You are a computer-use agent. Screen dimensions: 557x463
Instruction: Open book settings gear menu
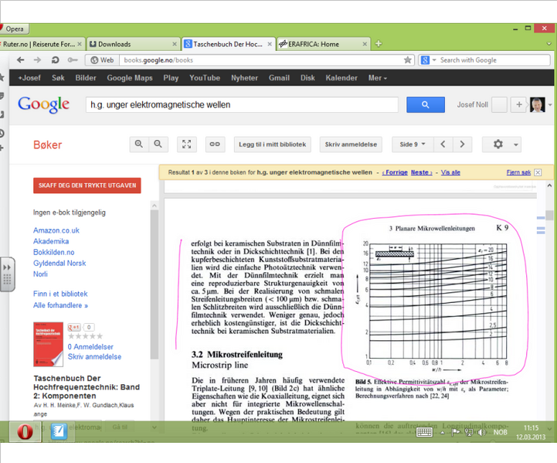pyautogui.click(x=501, y=145)
